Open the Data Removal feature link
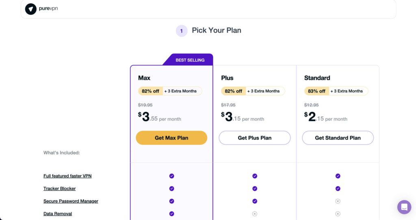 [x=58, y=213]
